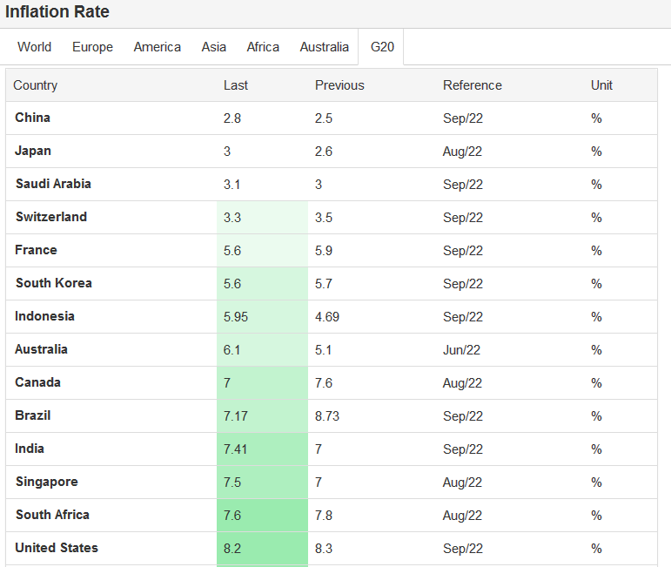Click the Inflation Rate heading

point(57,11)
